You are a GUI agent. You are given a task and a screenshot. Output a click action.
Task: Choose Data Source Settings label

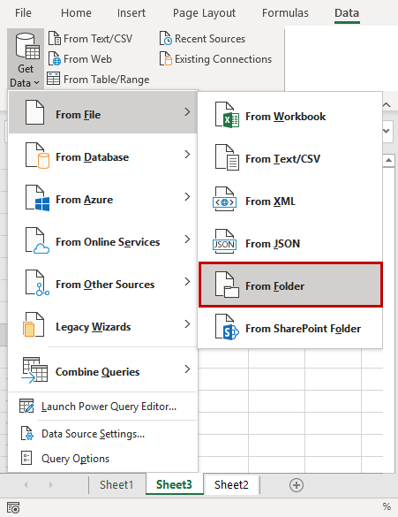pyautogui.click(x=94, y=434)
